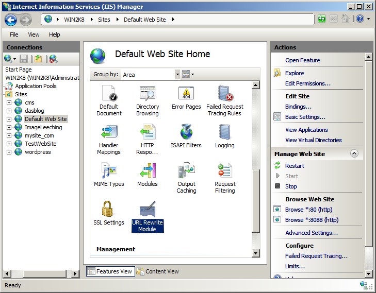
Task: Open Advanced Settings action
Action: click(x=312, y=233)
